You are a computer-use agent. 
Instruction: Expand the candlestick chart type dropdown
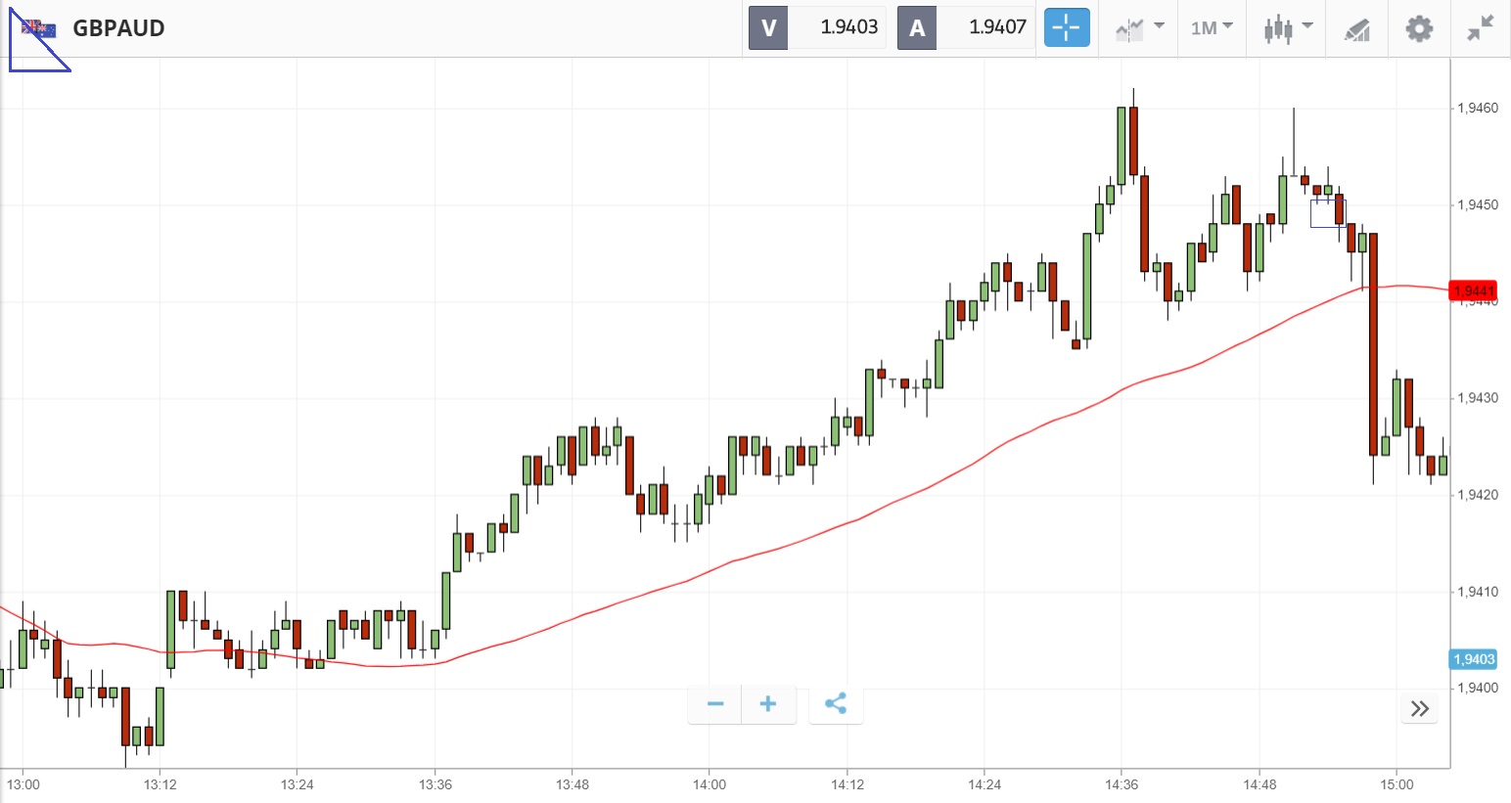1287,28
